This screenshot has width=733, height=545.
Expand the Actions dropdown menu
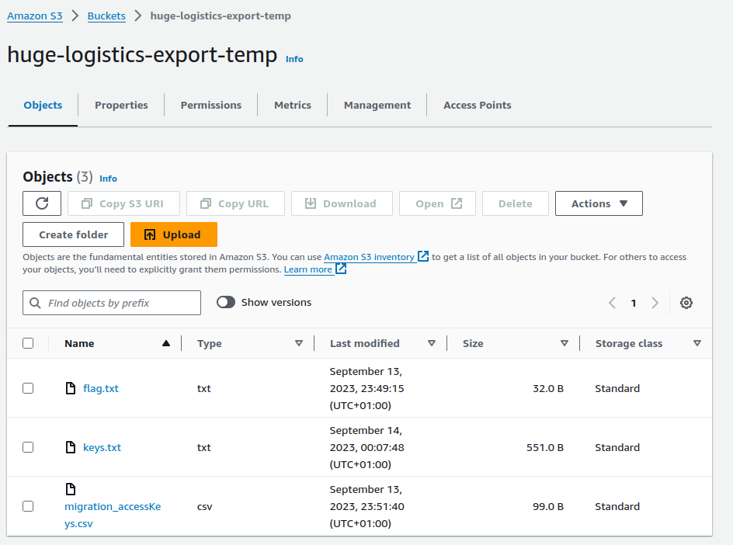599,203
